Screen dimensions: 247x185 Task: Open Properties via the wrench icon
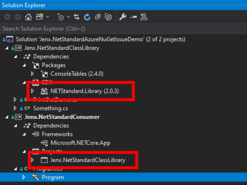pyautogui.click(x=123, y=17)
